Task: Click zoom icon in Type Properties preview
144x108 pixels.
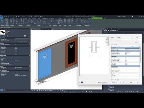Action: 107,43
